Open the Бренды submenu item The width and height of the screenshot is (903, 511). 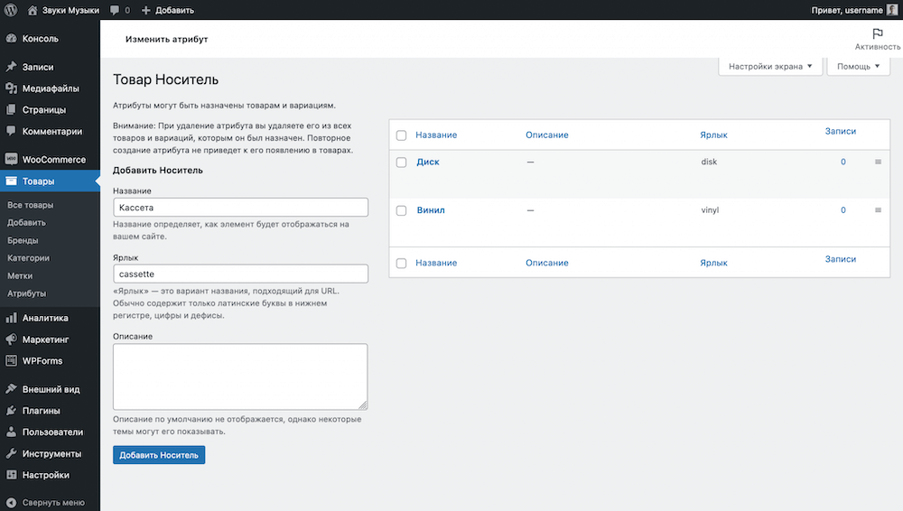tap(23, 240)
